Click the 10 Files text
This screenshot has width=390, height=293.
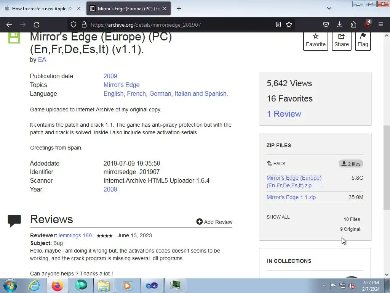(x=352, y=219)
